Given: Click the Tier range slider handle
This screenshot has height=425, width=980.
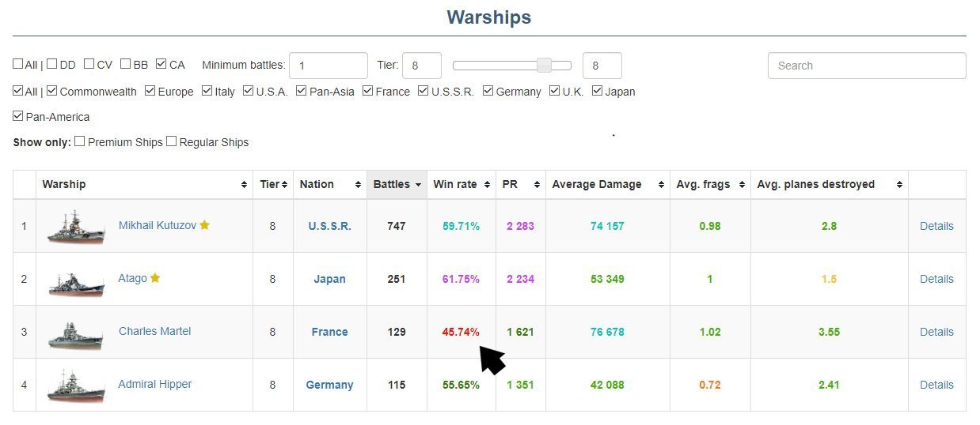Looking at the screenshot, I should point(544,66).
